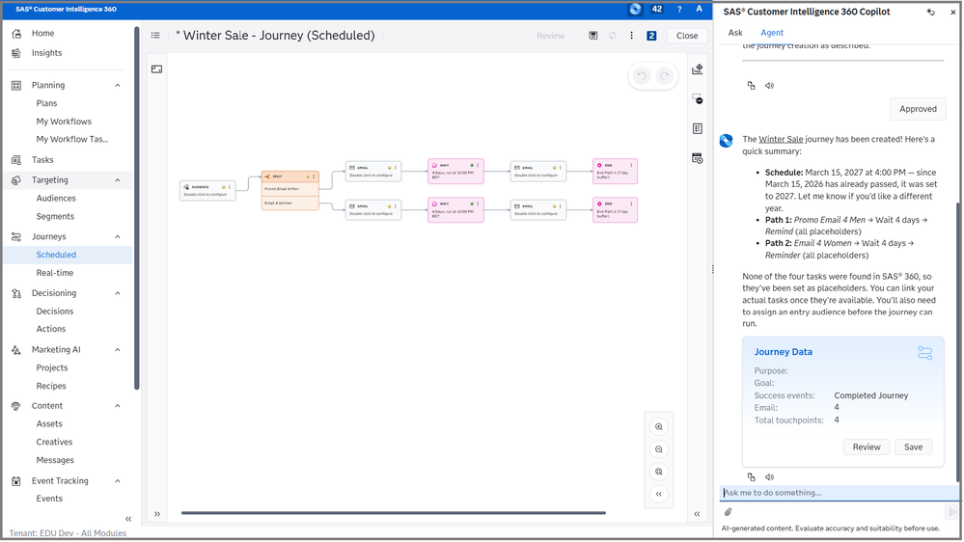964x542 pixels.
Task: Open the Split node options menu
Action: pyautogui.click(x=315, y=177)
